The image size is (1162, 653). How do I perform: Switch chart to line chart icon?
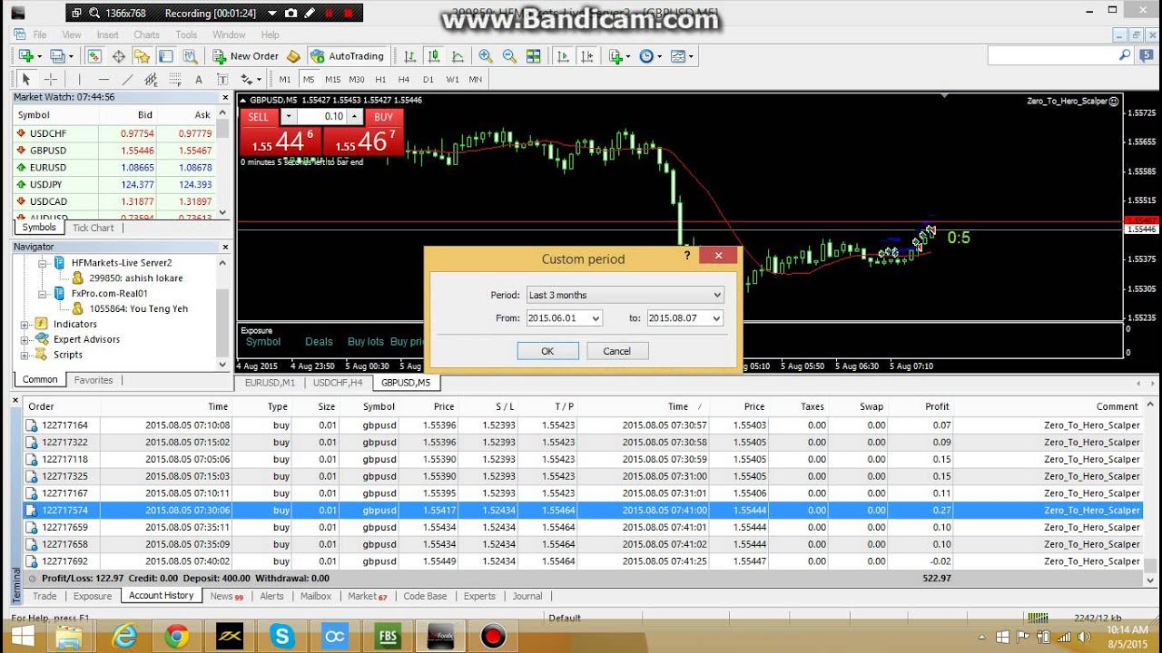pos(458,56)
